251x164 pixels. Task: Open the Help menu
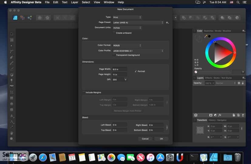[121, 2]
